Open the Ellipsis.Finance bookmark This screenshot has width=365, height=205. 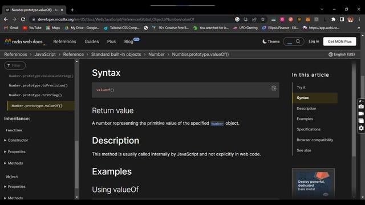(x=280, y=28)
